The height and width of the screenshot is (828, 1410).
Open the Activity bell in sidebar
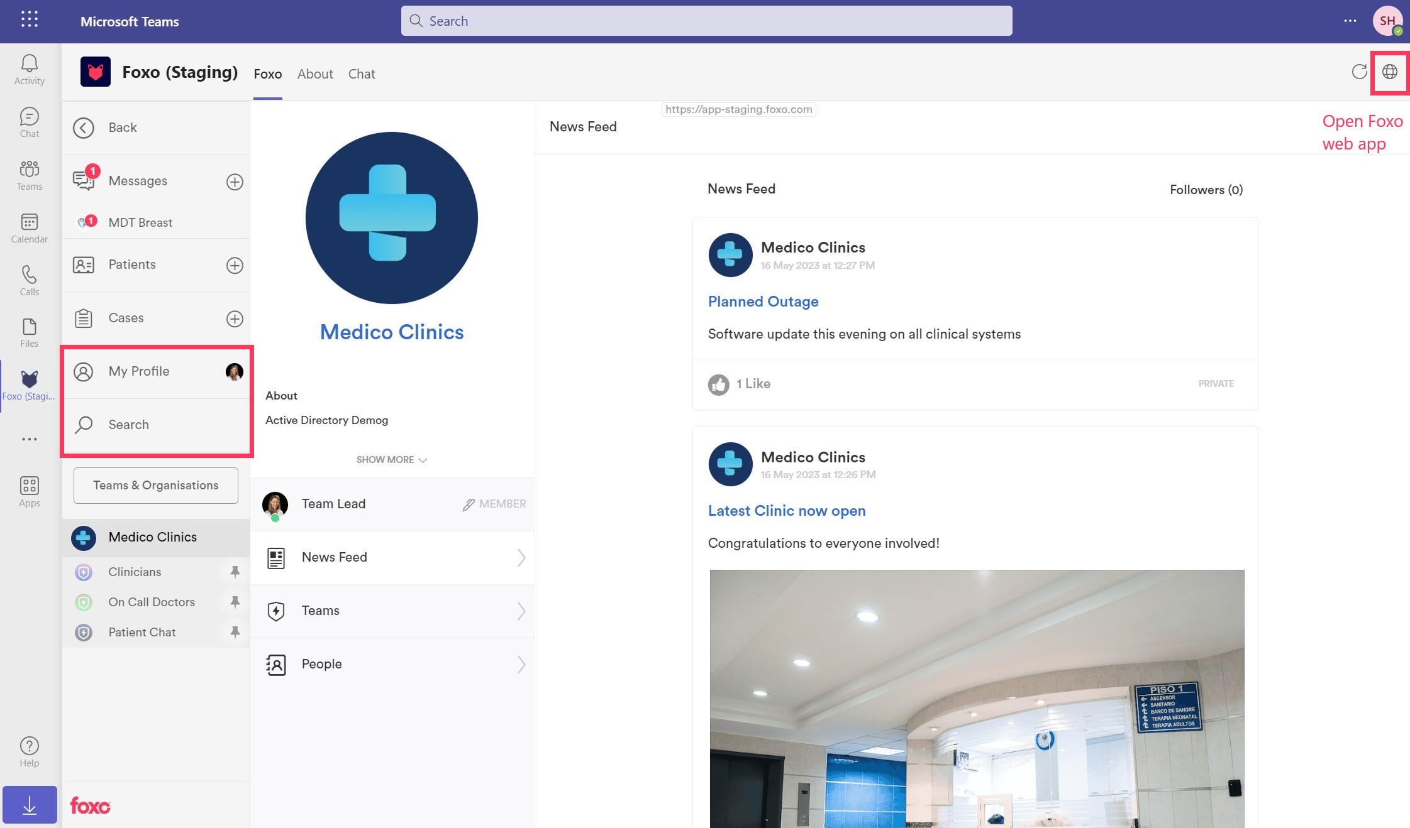tap(30, 69)
